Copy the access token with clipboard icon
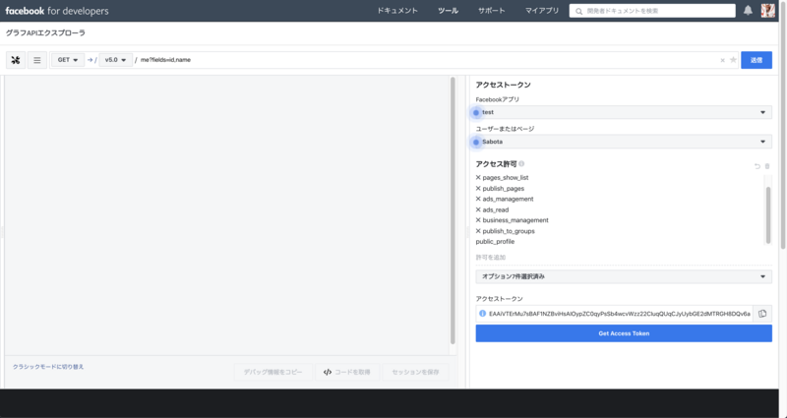The height and width of the screenshot is (418, 787). pos(762,314)
